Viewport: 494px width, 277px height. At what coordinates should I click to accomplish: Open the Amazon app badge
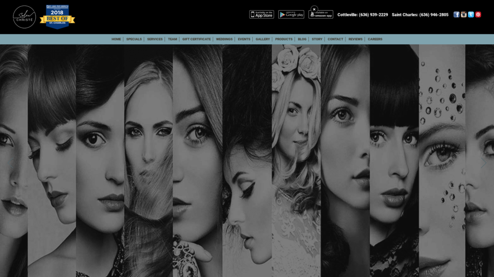tap(321, 15)
